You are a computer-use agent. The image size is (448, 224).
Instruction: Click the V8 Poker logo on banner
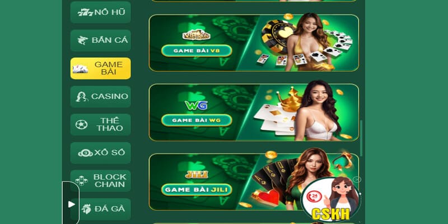pyautogui.click(x=197, y=35)
